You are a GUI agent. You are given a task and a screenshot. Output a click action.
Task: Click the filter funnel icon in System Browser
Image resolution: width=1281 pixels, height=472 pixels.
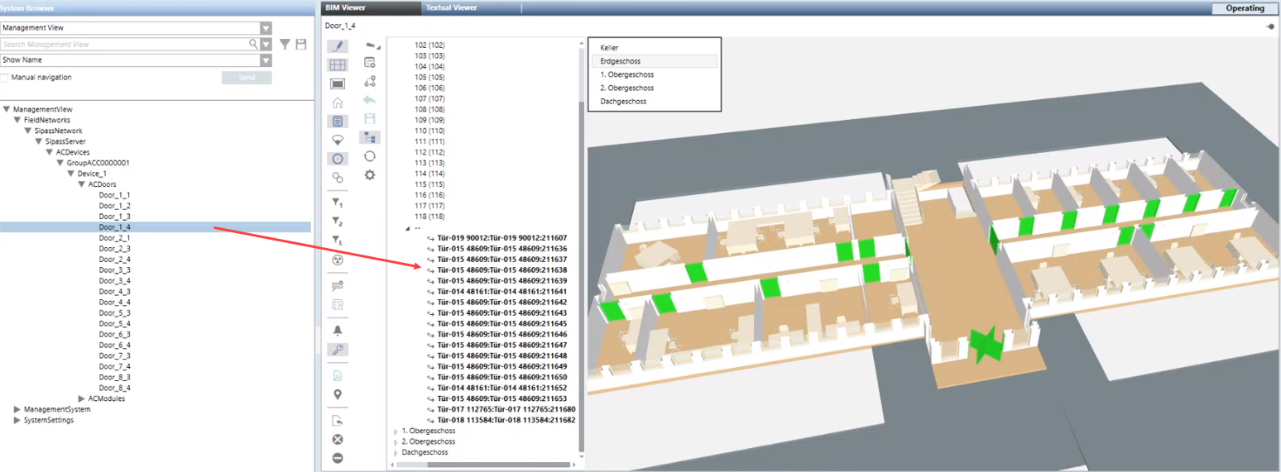pos(285,45)
